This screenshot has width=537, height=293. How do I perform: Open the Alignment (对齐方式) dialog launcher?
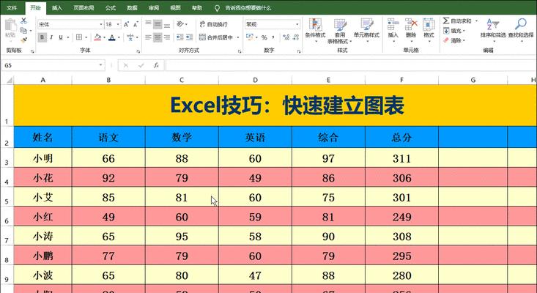(240, 51)
